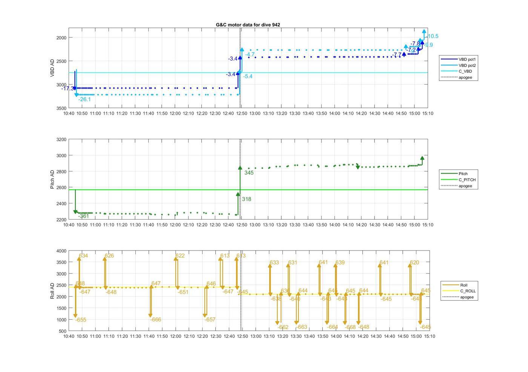528x372 pixels.
Task: Click the '631' roll data label
Action: click(293, 263)
